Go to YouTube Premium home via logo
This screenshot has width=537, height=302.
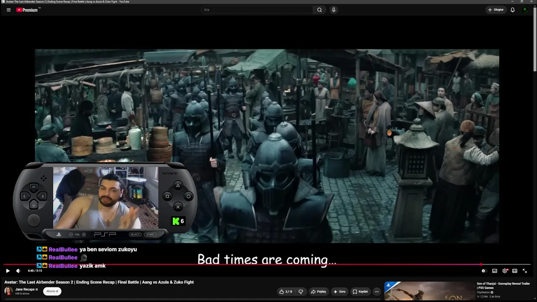tap(28, 10)
